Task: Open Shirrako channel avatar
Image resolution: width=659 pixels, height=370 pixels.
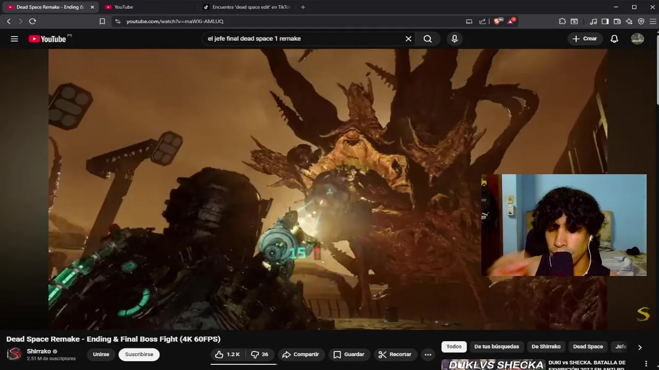Action: tap(14, 355)
